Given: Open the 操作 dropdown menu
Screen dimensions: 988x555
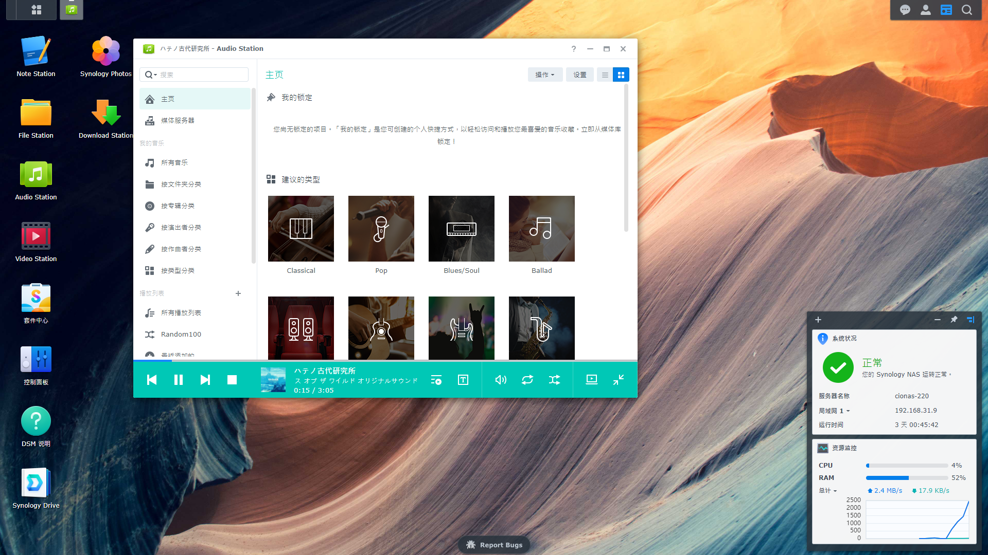Looking at the screenshot, I should point(545,75).
